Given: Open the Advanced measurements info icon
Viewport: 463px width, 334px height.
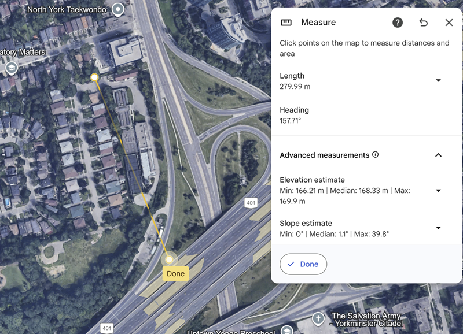Looking at the screenshot, I should tap(376, 155).
